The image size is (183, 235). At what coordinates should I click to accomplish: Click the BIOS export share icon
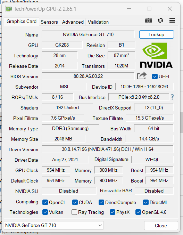click(x=142, y=76)
